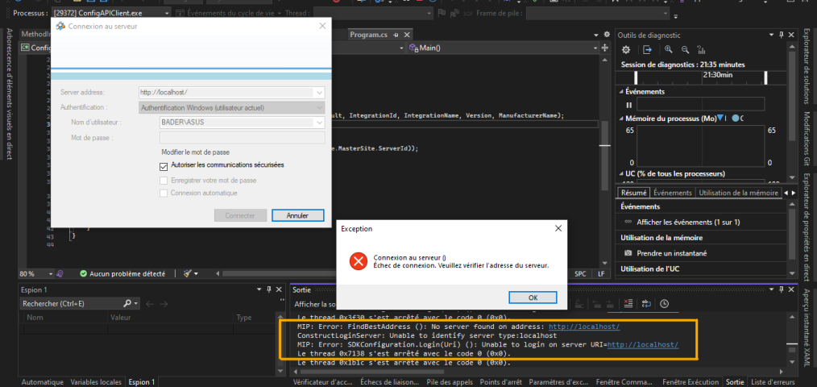
Task: Click the camera icon to take snapshot
Action: click(x=628, y=253)
